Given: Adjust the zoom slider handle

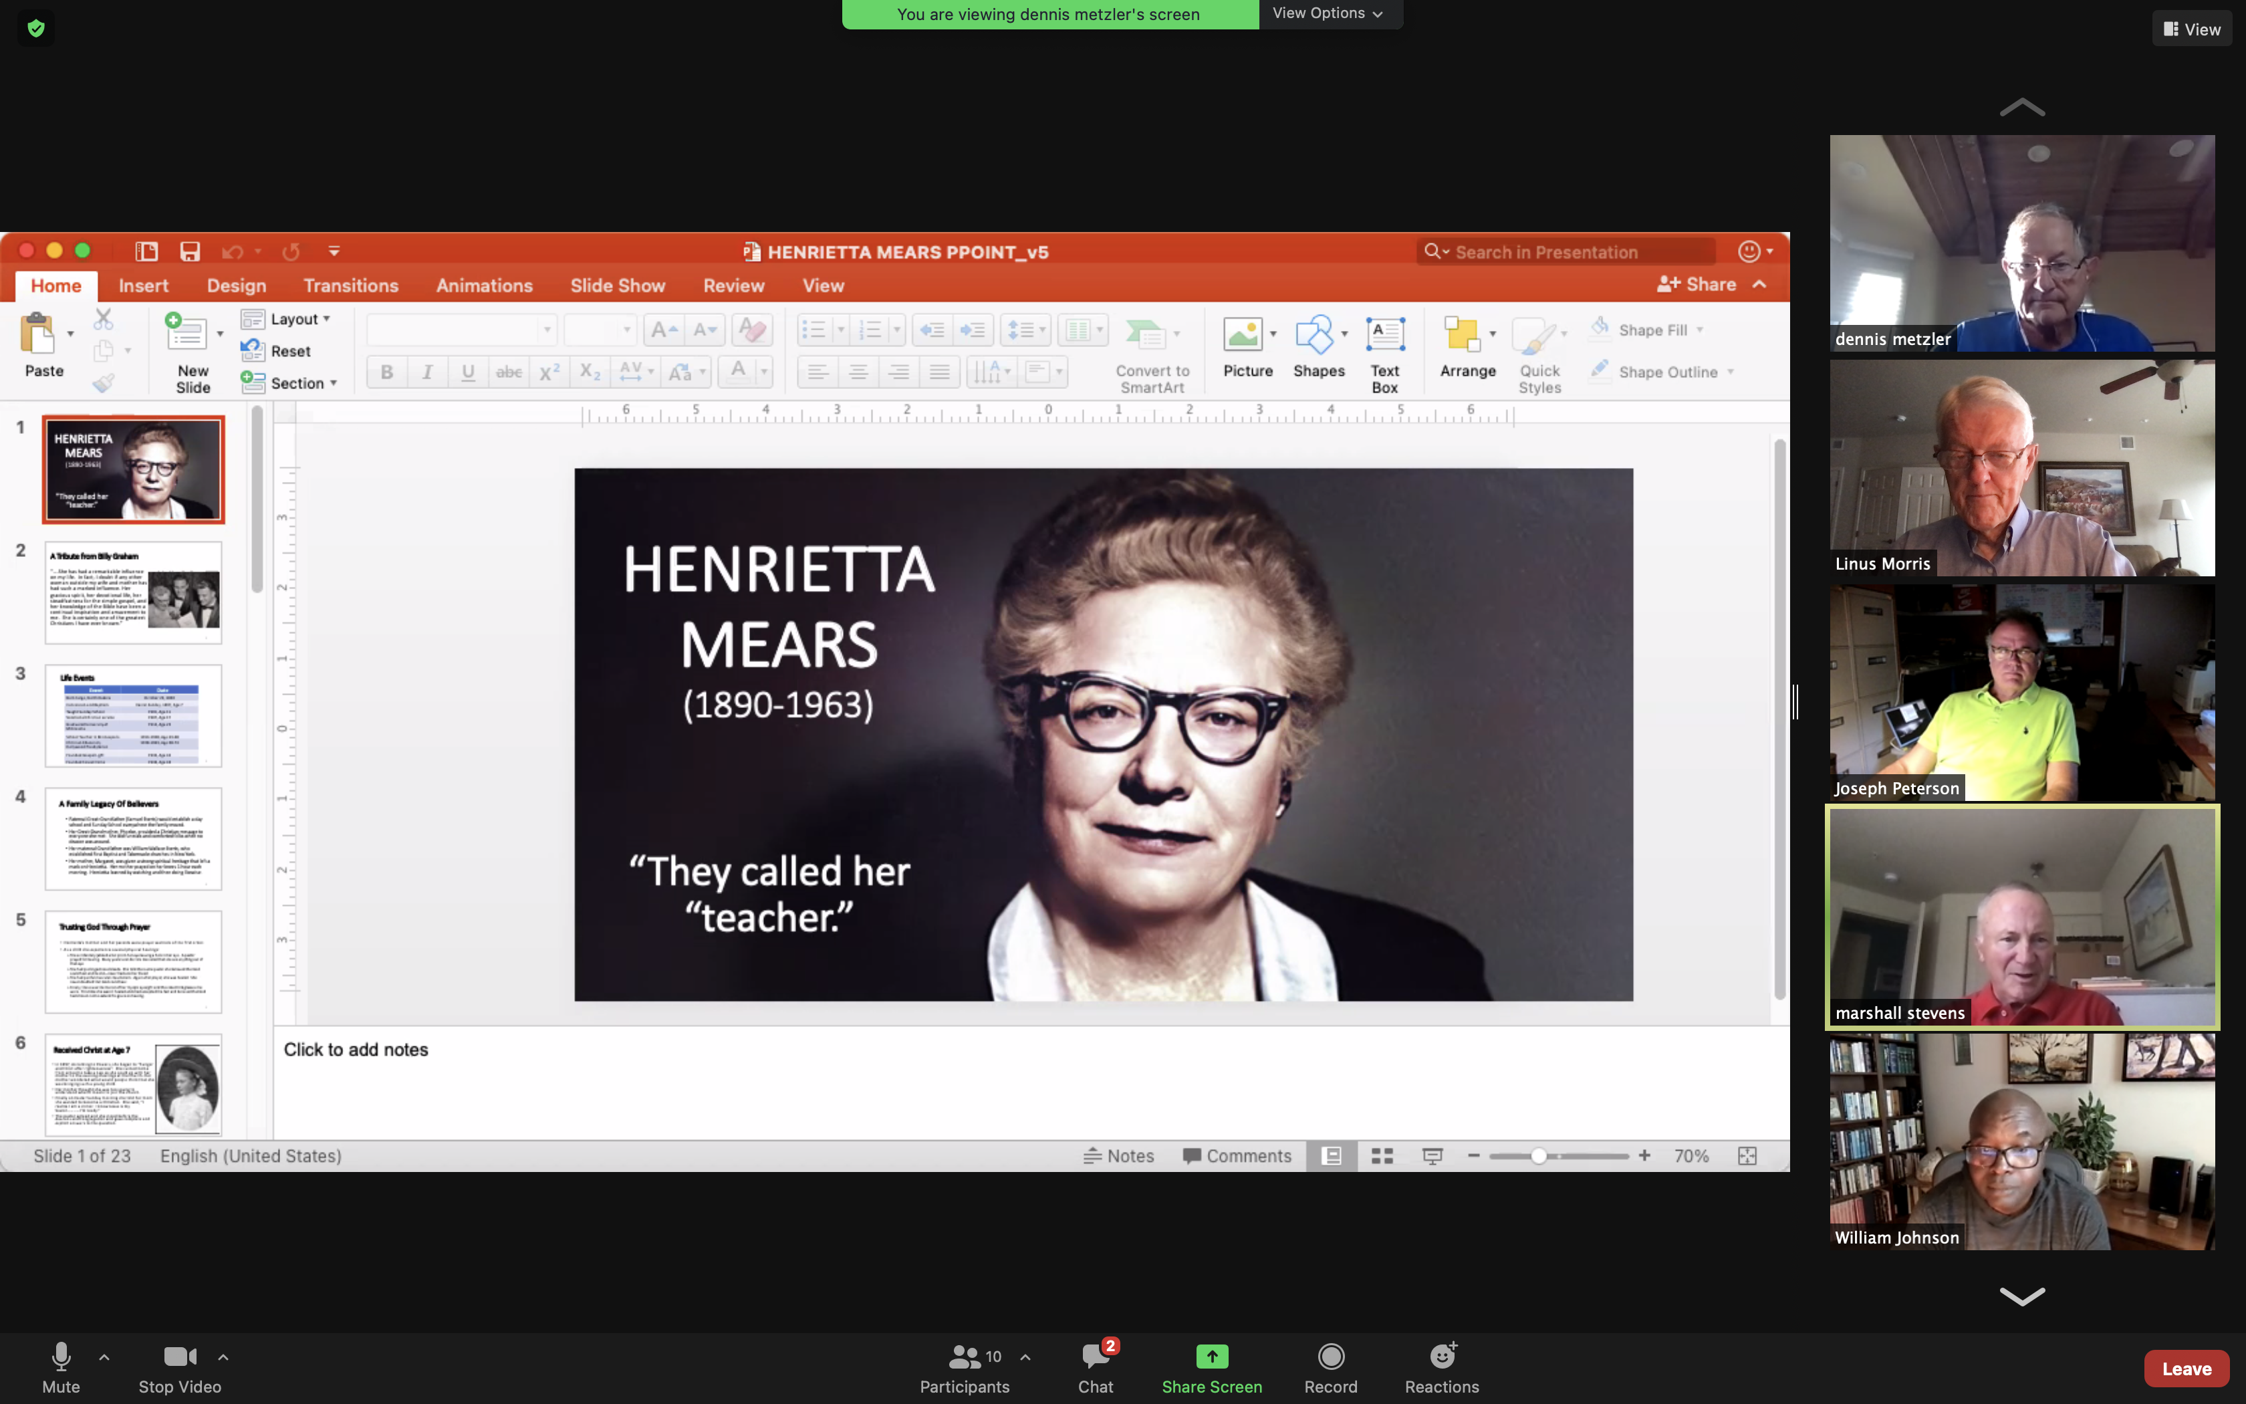Looking at the screenshot, I should [x=1539, y=1156].
